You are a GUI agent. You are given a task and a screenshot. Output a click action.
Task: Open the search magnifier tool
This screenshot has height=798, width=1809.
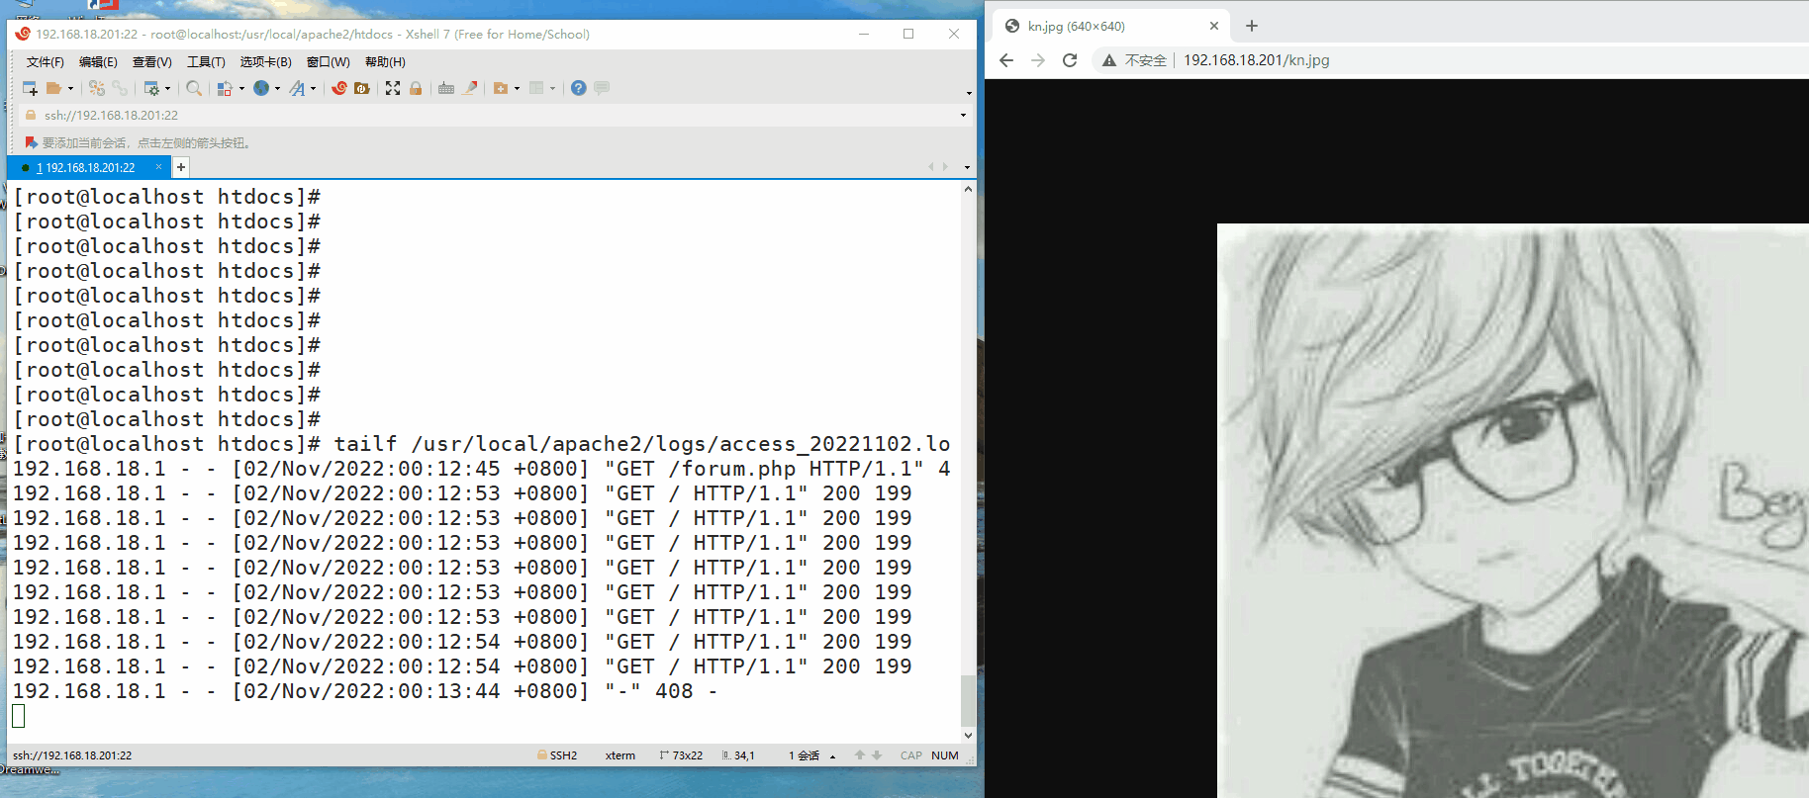194,88
